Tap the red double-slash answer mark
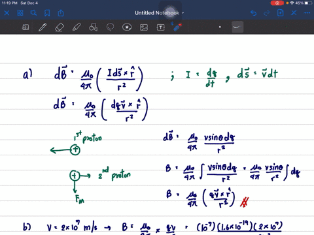The height and width of the screenshot is (235, 314). pos(244,202)
